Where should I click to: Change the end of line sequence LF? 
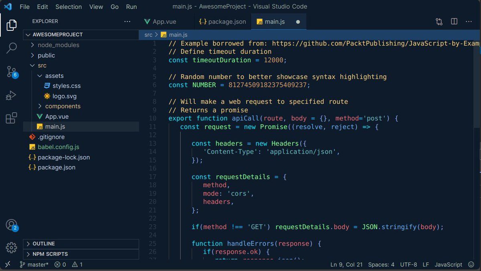coord(426,265)
